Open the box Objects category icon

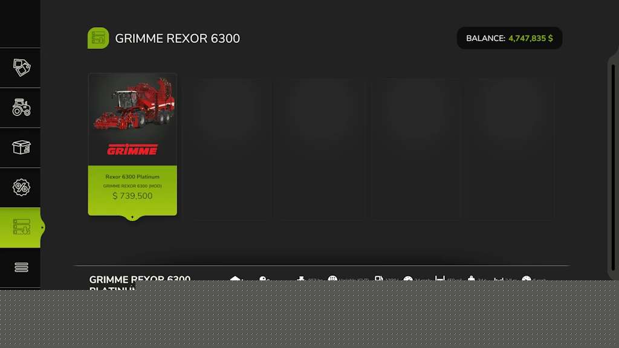[x=21, y=147]
